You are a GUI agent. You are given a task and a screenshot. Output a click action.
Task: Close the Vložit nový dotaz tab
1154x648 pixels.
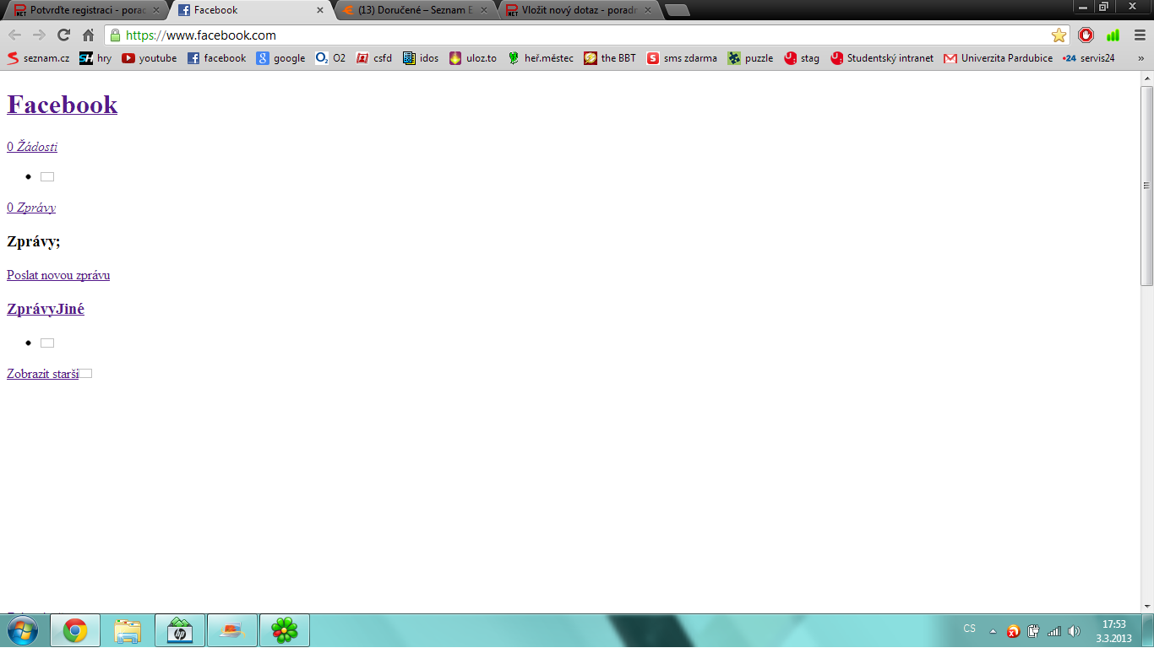(648, 10)
